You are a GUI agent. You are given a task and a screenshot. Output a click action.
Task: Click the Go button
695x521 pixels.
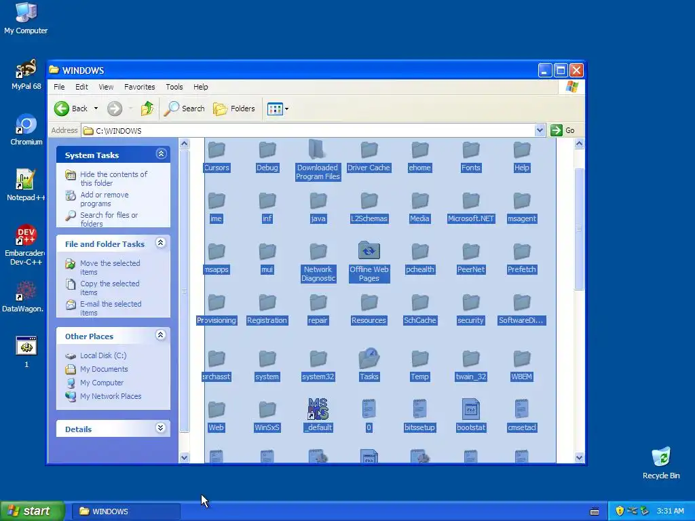563,130
